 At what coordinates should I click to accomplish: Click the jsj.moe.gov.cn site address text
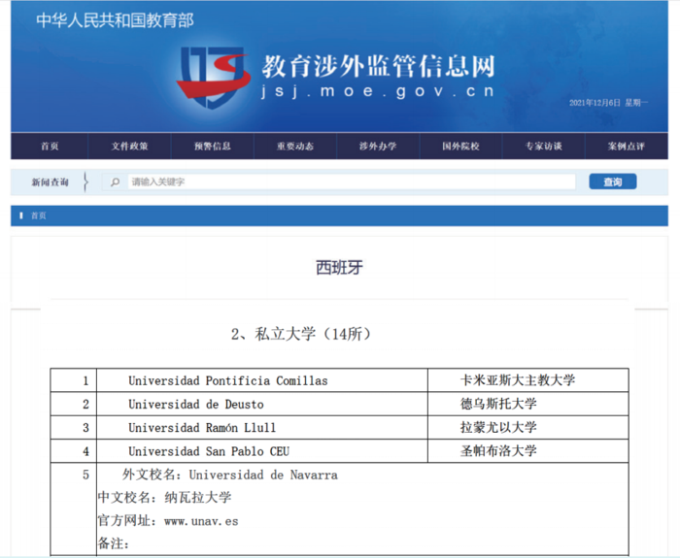(x=377, y=91)
